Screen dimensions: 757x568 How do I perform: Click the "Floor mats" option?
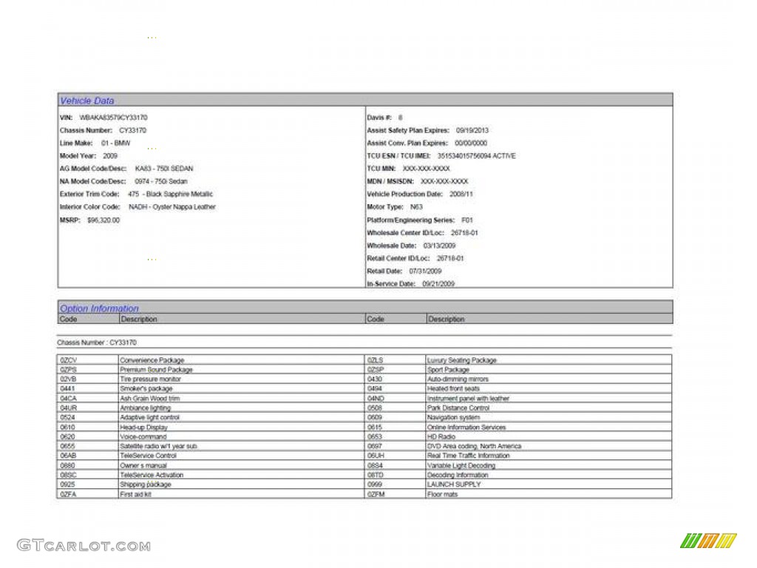click(x=442, y=495)
